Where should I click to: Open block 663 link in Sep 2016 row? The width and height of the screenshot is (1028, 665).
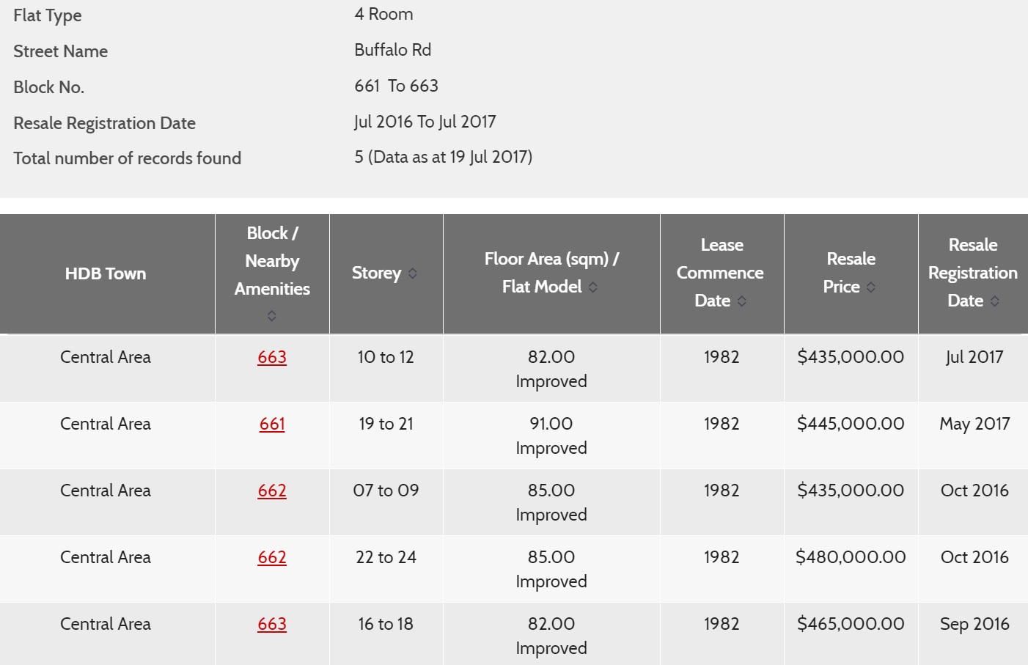(272, 624)
